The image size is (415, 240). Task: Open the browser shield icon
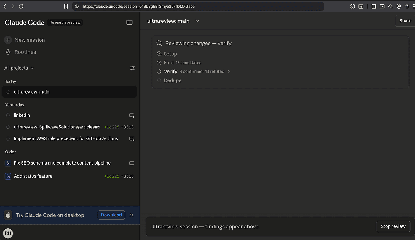[399, 6]
